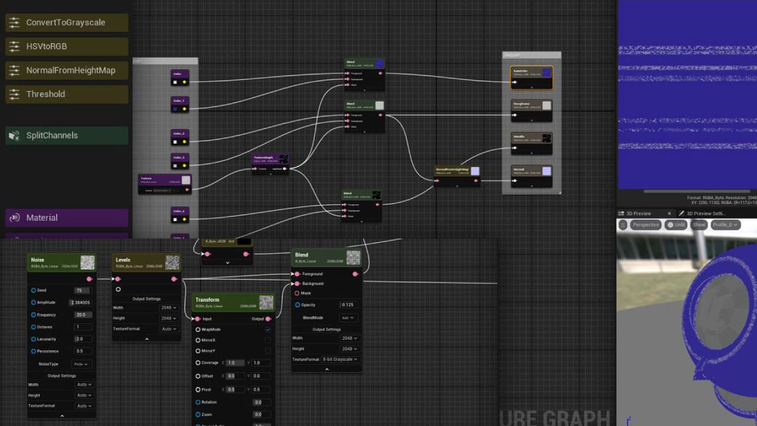Click the Noise node thumbnail preview

click(88, 263)
